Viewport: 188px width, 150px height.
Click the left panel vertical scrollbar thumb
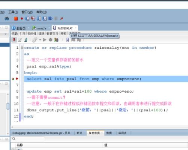tap(8, 106)
